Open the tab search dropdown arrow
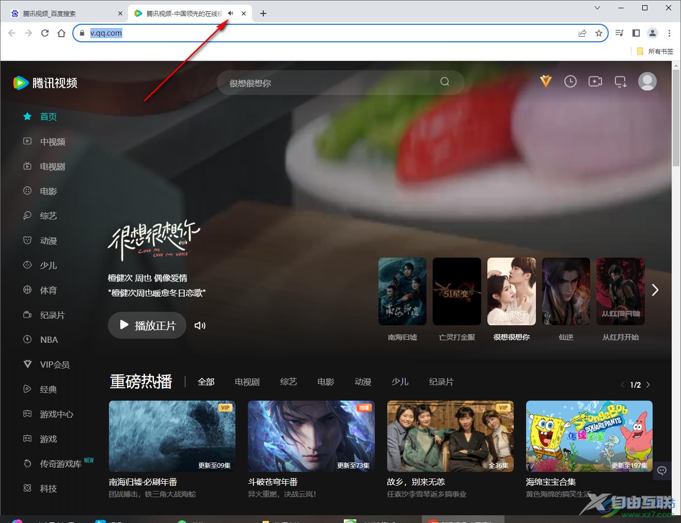This screenshot has height=523, width=681. click(597, 8)
